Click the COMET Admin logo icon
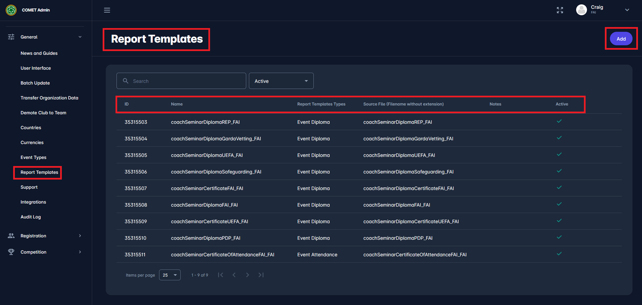The width and height of the screenshot is (642, 305). click(x=11, y=10)
